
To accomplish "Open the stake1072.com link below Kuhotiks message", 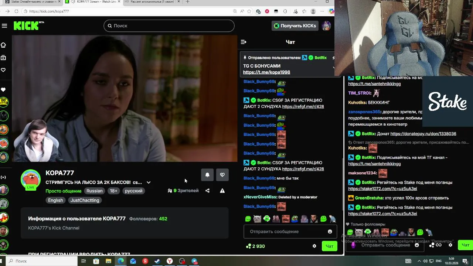I will click(x=382, y=189).
